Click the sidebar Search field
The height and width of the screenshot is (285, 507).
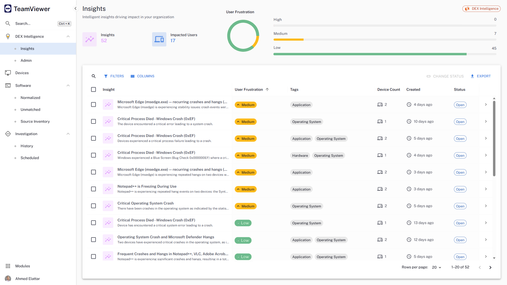pyautogui.click(x=38, y=23)
